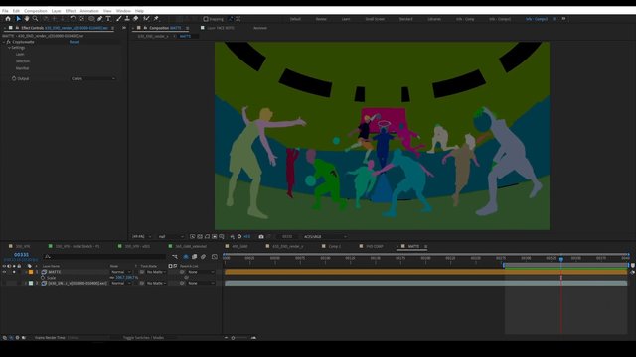This screenshot has width=636, height=357.
Task: Select the Ellipse shape tool
Action: pyautogui.click(x=91, y=19)
